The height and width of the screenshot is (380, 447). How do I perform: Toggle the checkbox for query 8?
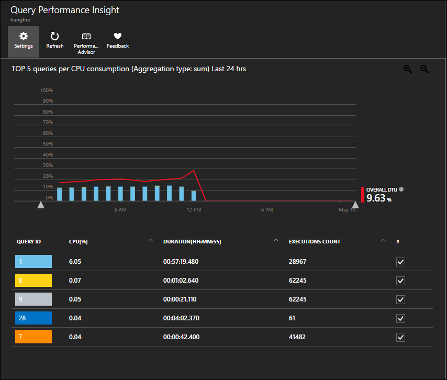coord(400,281)
